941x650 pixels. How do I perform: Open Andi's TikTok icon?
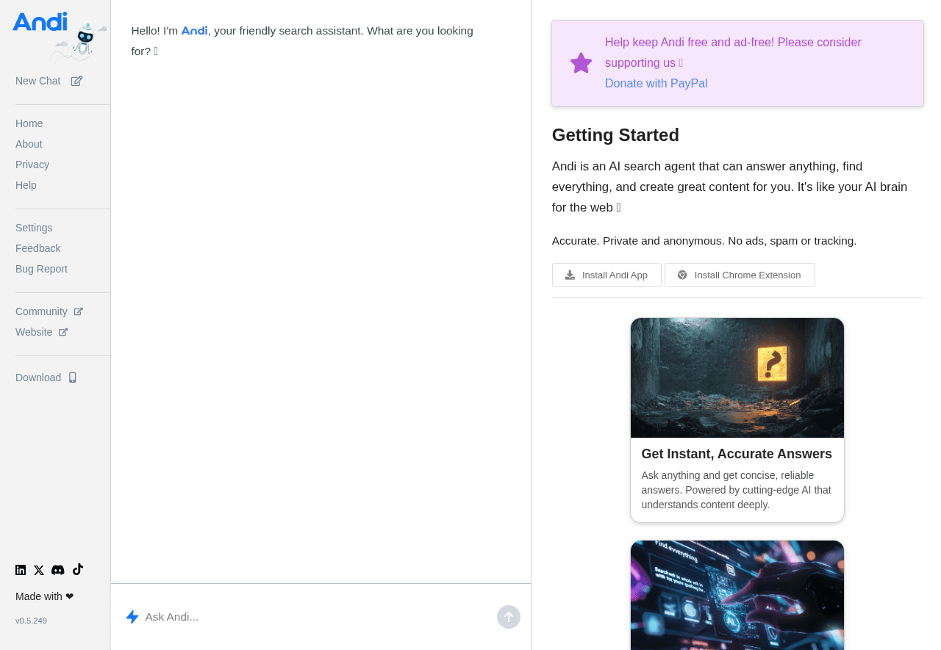click(x=77, y=569)
